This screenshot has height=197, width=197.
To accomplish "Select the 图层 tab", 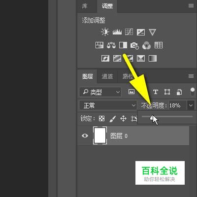I will click(88, 76).
